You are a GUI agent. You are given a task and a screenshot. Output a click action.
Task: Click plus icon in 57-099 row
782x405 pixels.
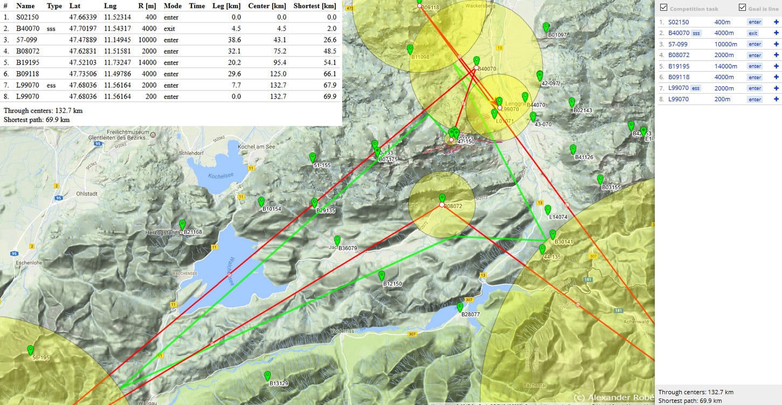click(776, 44)
